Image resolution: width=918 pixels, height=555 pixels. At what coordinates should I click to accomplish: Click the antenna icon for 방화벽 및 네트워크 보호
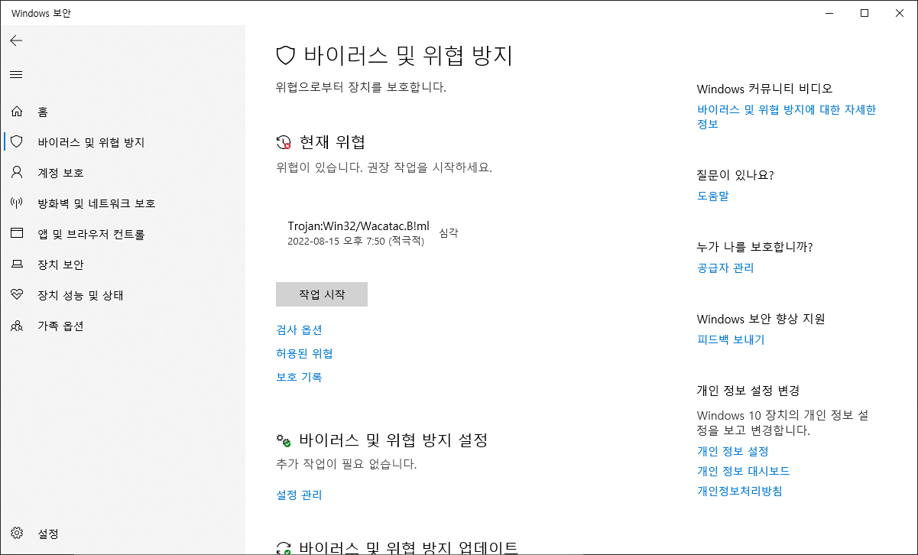[x=17, y=203]
